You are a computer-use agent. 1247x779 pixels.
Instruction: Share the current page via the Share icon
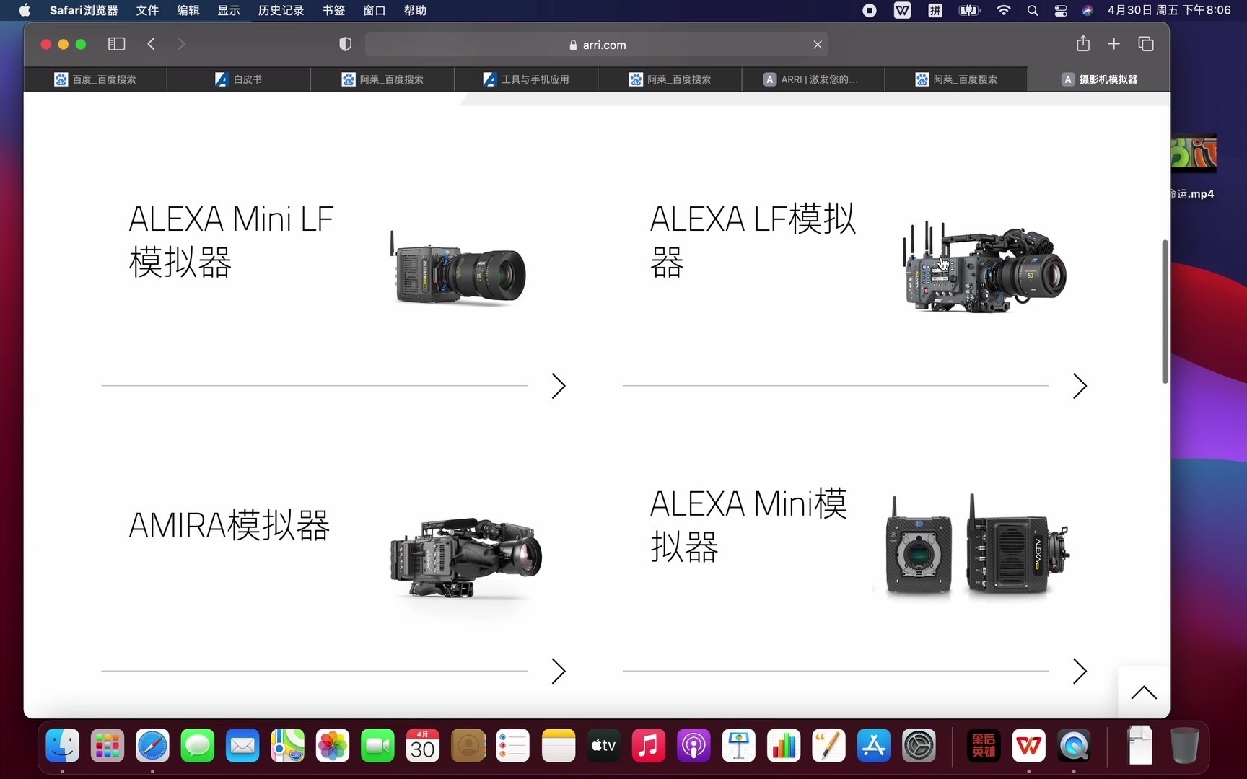[x=1083, y=44]
